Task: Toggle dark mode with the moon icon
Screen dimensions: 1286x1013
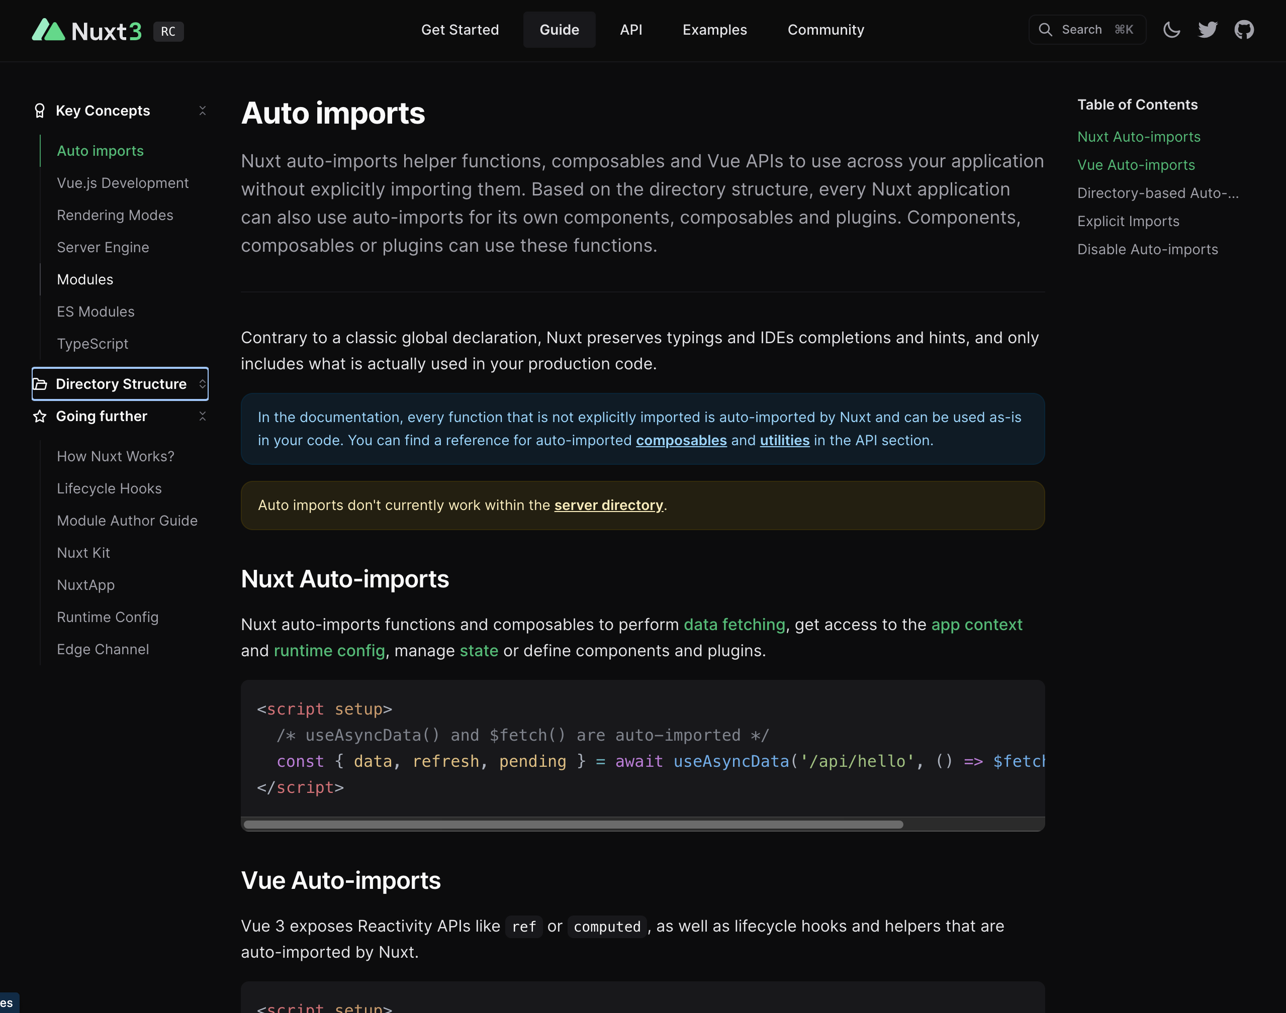Action: point(1172,29)
